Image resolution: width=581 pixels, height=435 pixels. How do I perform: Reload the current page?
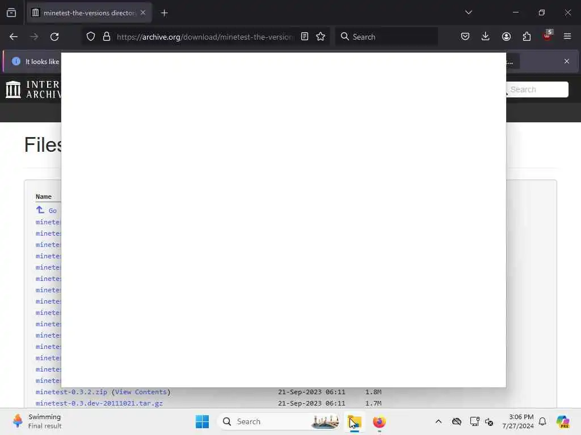[x=54, y=37]
